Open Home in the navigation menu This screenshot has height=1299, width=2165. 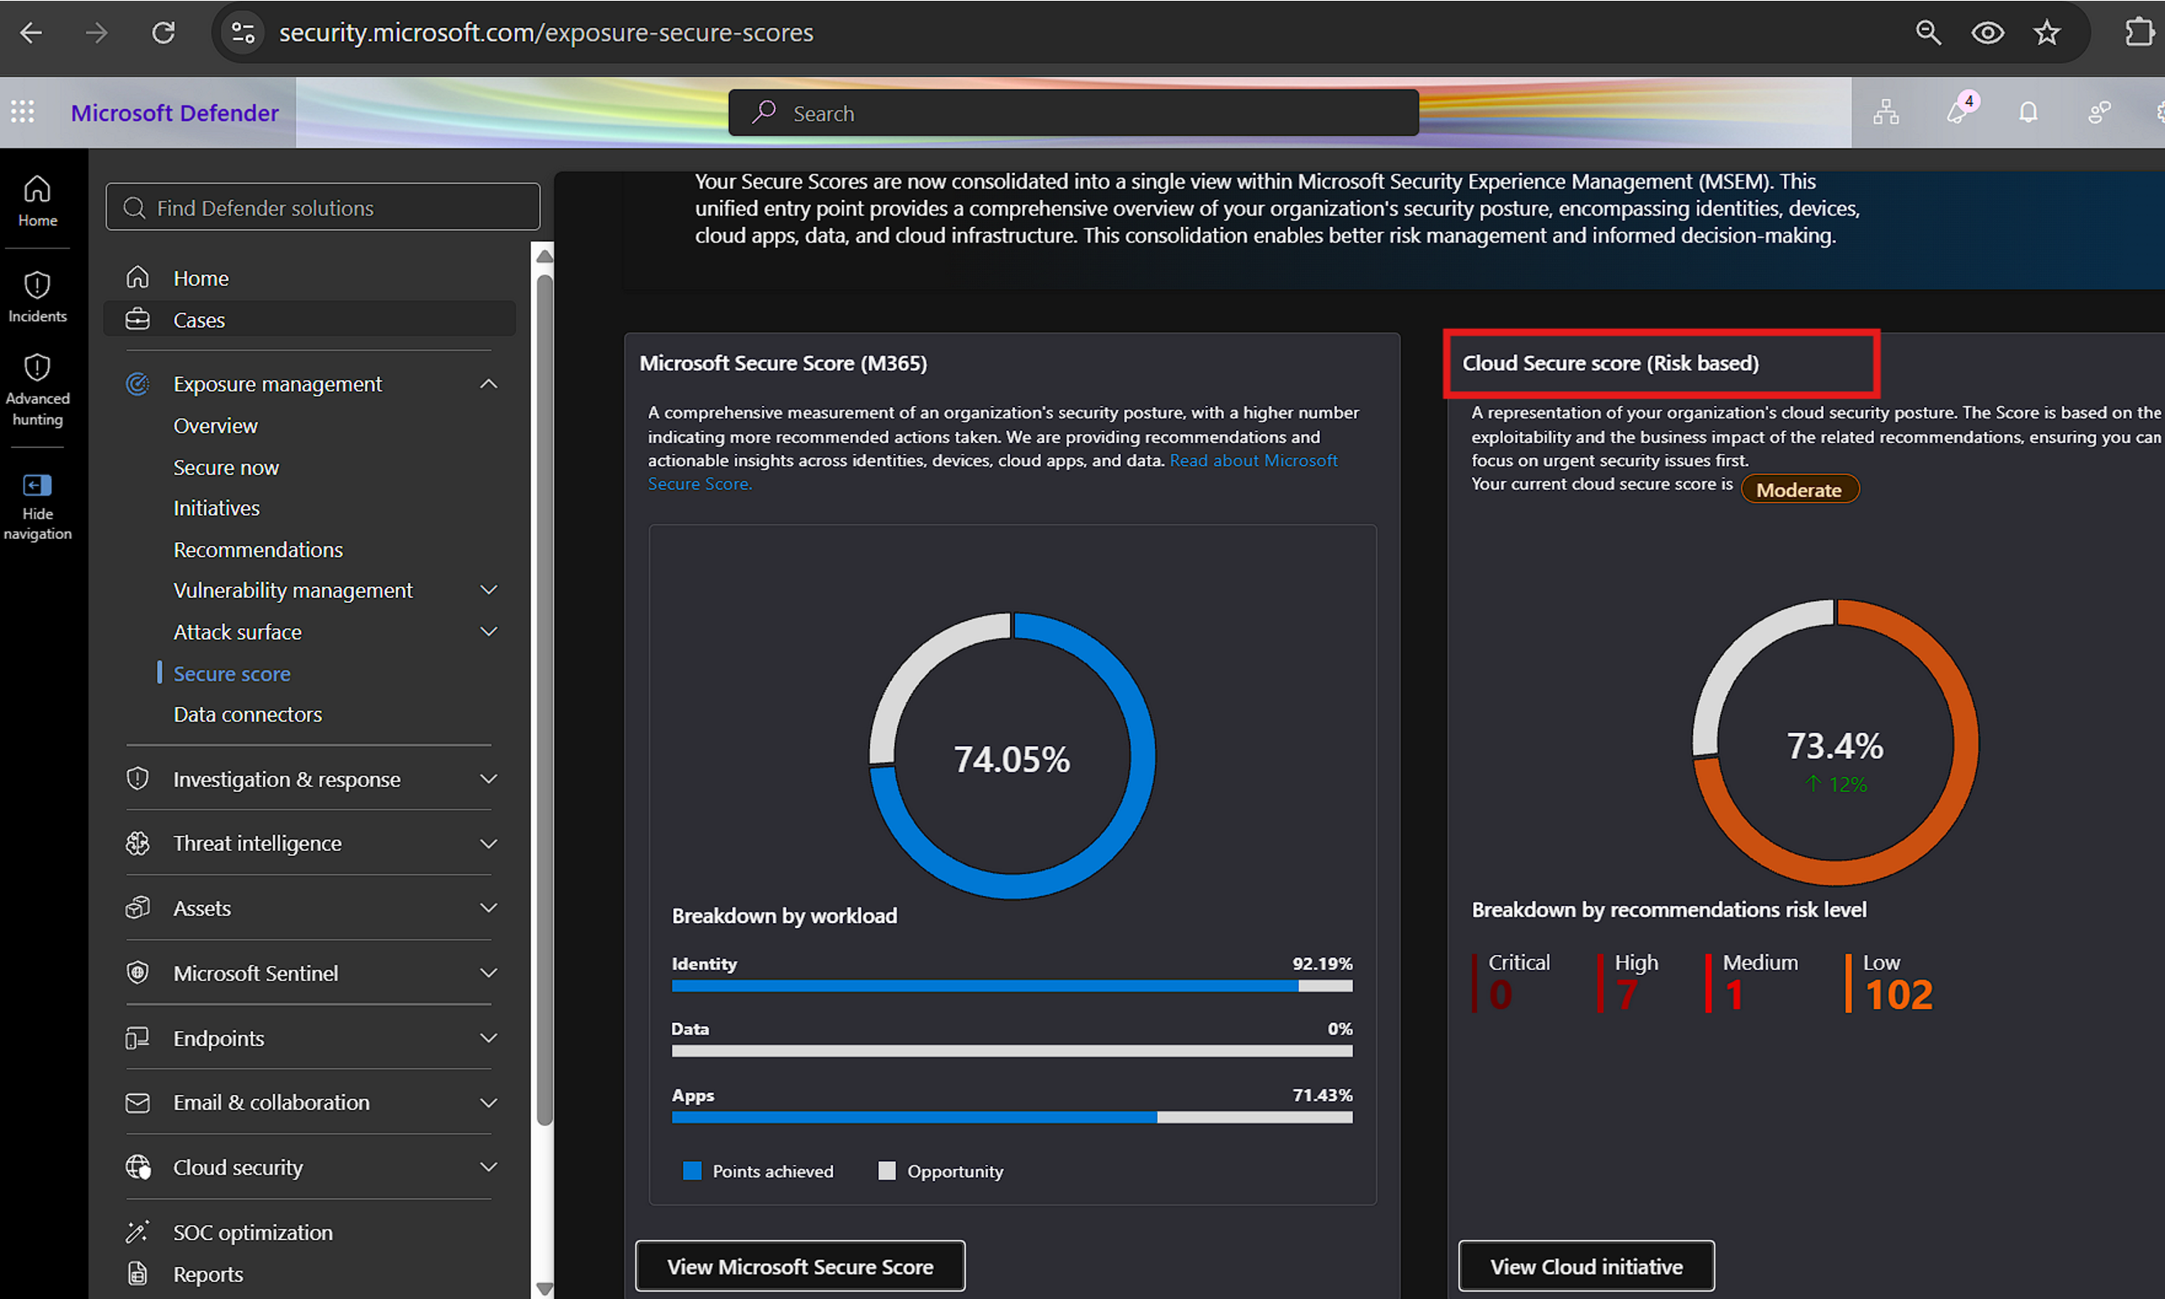[201, 278]
